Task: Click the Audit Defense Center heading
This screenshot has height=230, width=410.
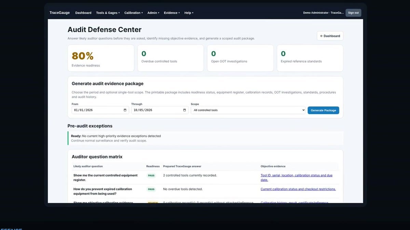Action: (x=105, y=30)
